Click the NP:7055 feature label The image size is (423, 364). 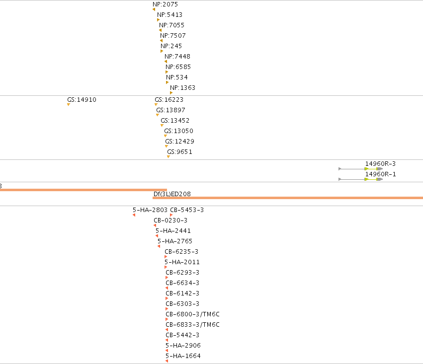click(x=171, y=25)
